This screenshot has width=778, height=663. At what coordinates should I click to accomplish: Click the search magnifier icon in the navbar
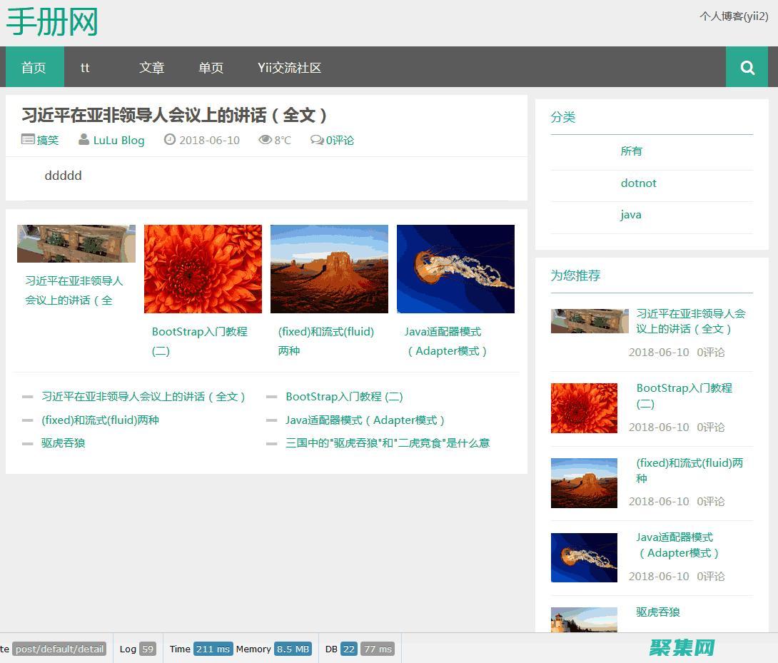[747, 67]
